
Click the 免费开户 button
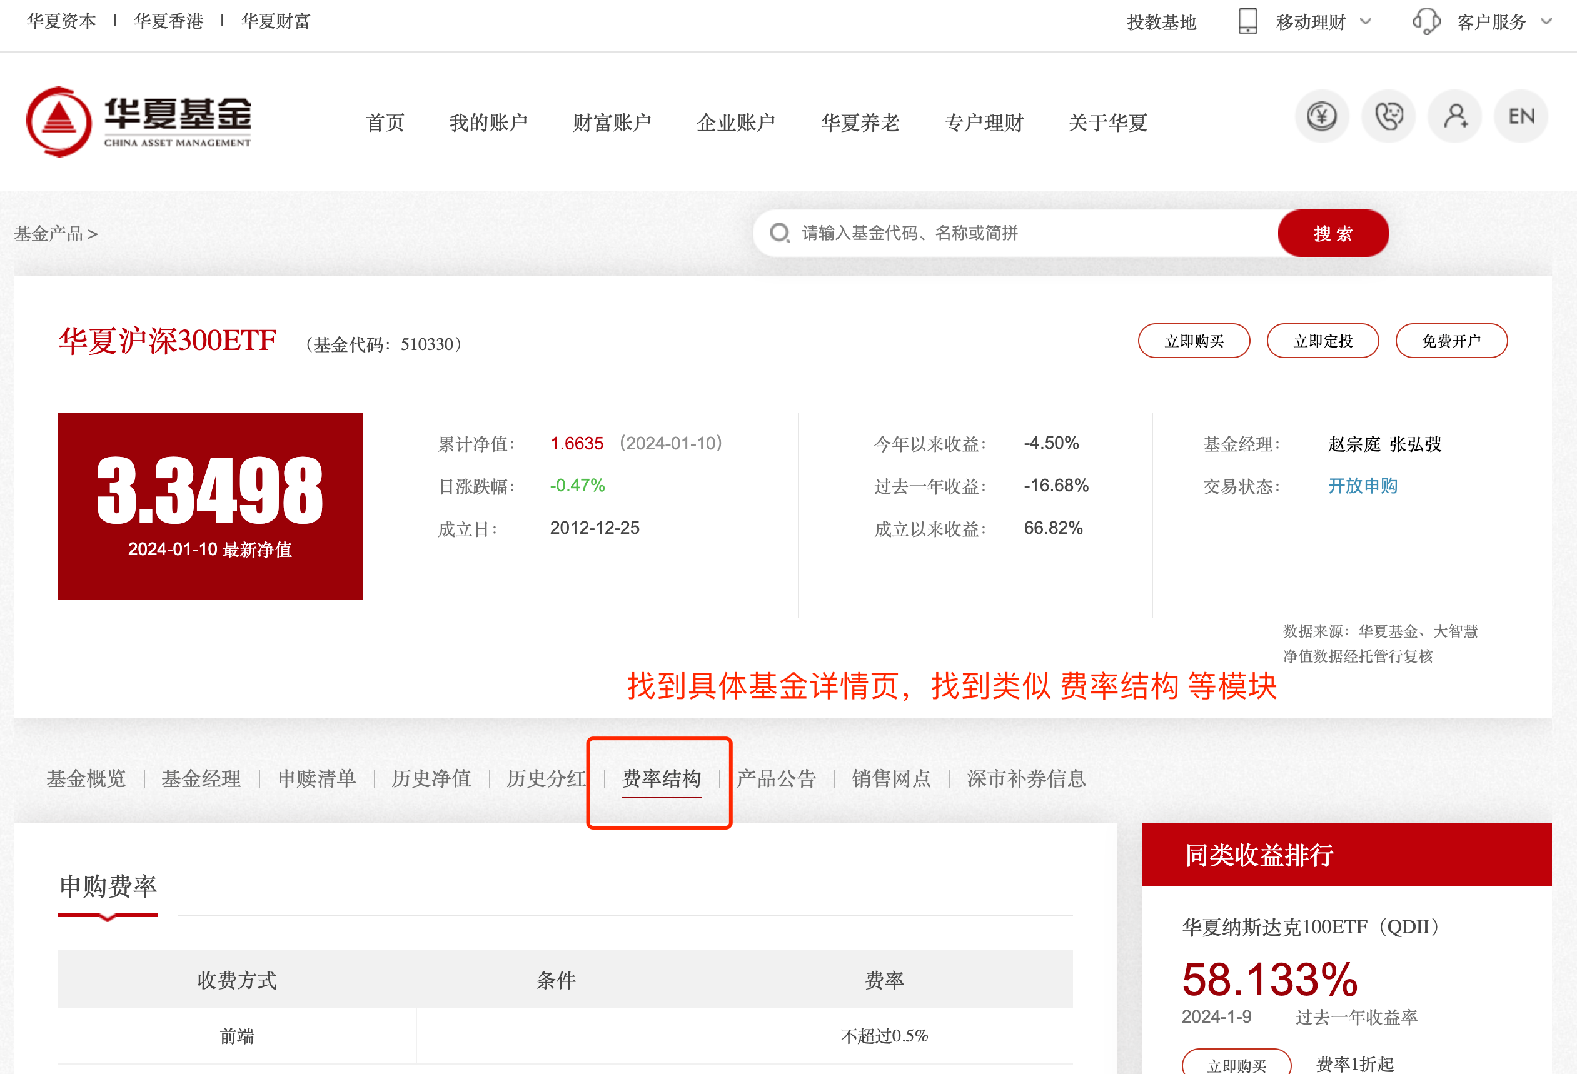pos(1451,341)
